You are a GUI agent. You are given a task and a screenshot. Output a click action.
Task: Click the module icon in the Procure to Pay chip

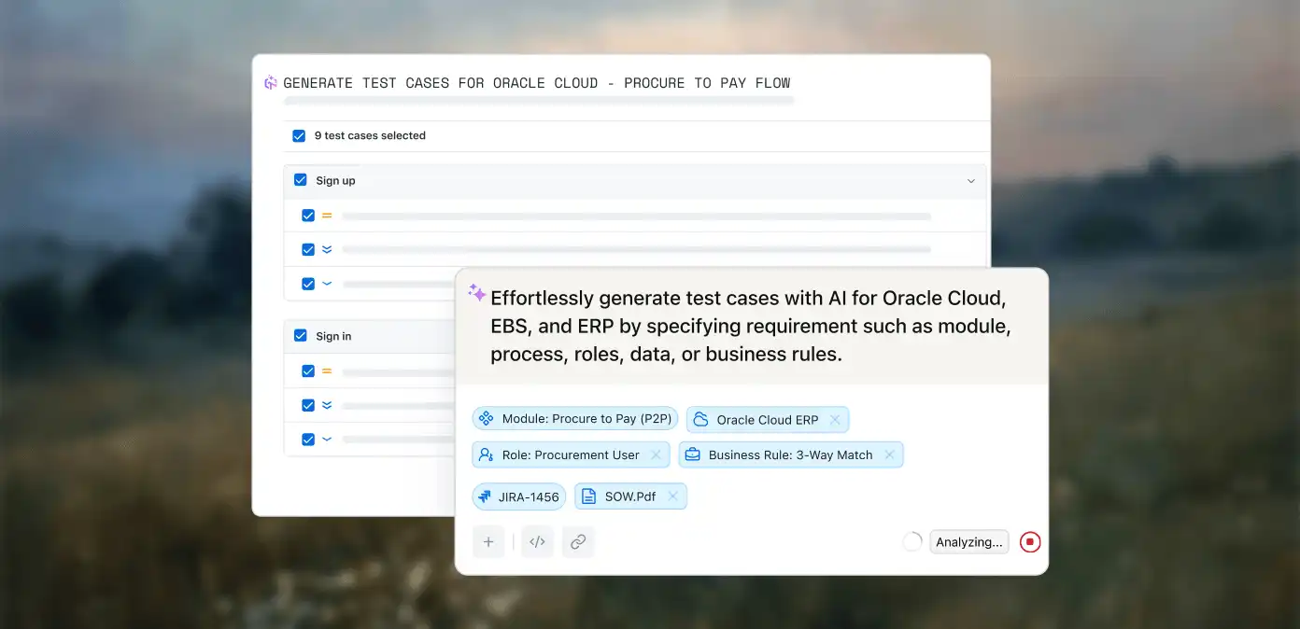486,419
